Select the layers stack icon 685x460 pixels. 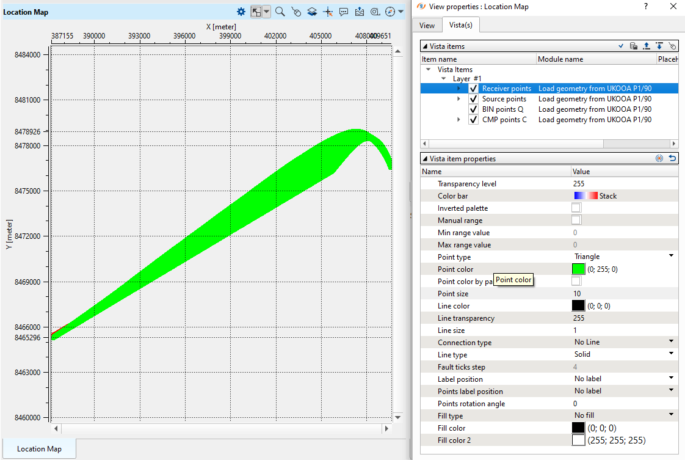click(312, 12)
